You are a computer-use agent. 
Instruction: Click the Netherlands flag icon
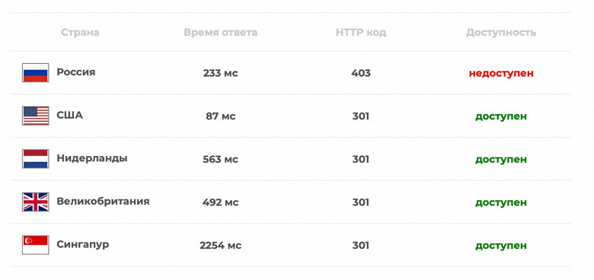pos(35,159)
